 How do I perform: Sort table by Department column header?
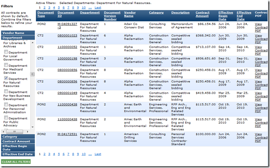click(x=90, y=12)
